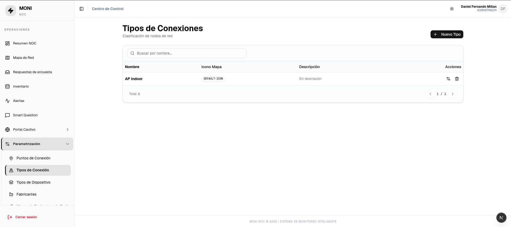The image size is (511, 227).
Task: Open Inventario section
Action: click(x=37, y=86)
